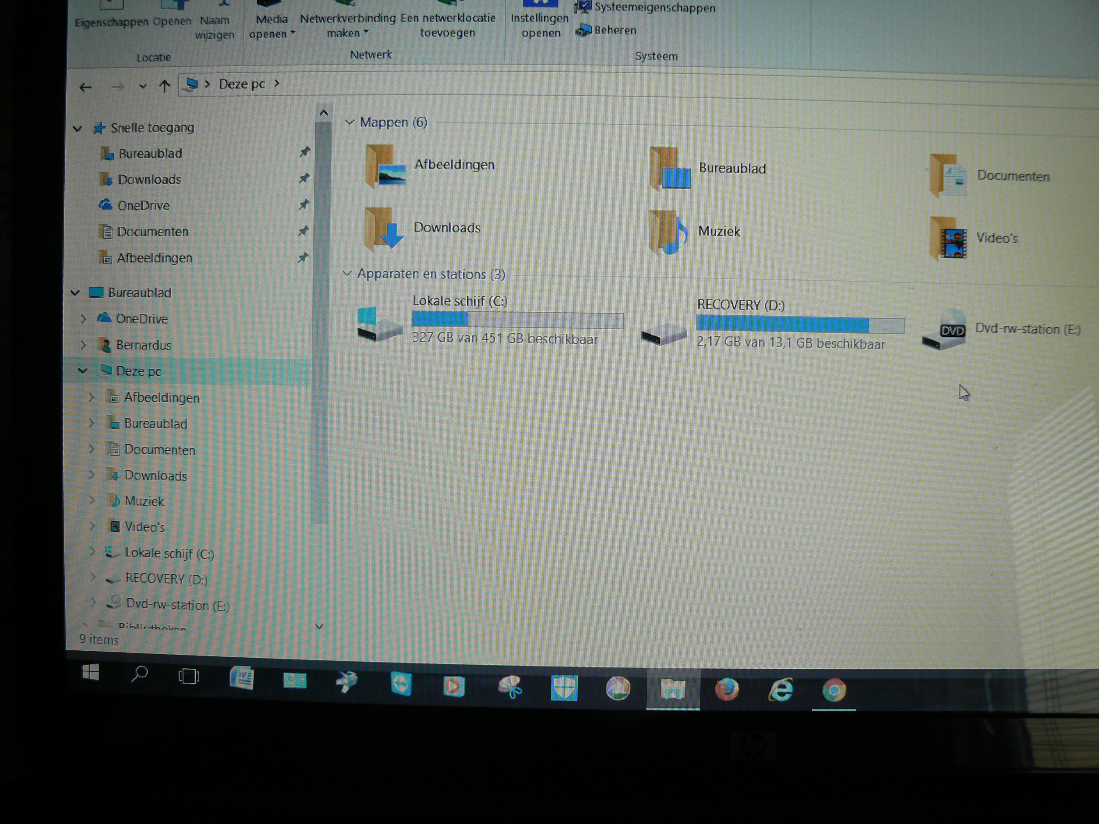Image resolution: width=1099 pixels, height=824 pixels.
Task: Click Systeemeigenschappen in the ribbon
Action: (654, 7)
